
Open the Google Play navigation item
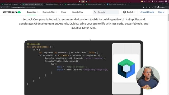tap(78, 12)
